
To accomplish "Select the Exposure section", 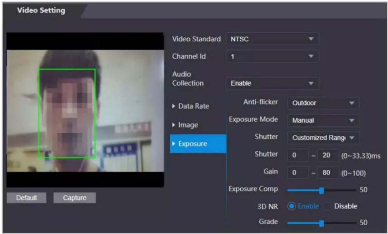I will point(198,144).
